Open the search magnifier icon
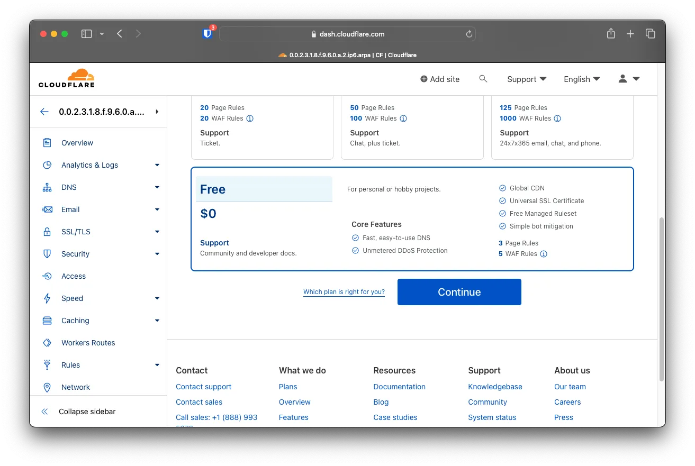 coord(483,78)
